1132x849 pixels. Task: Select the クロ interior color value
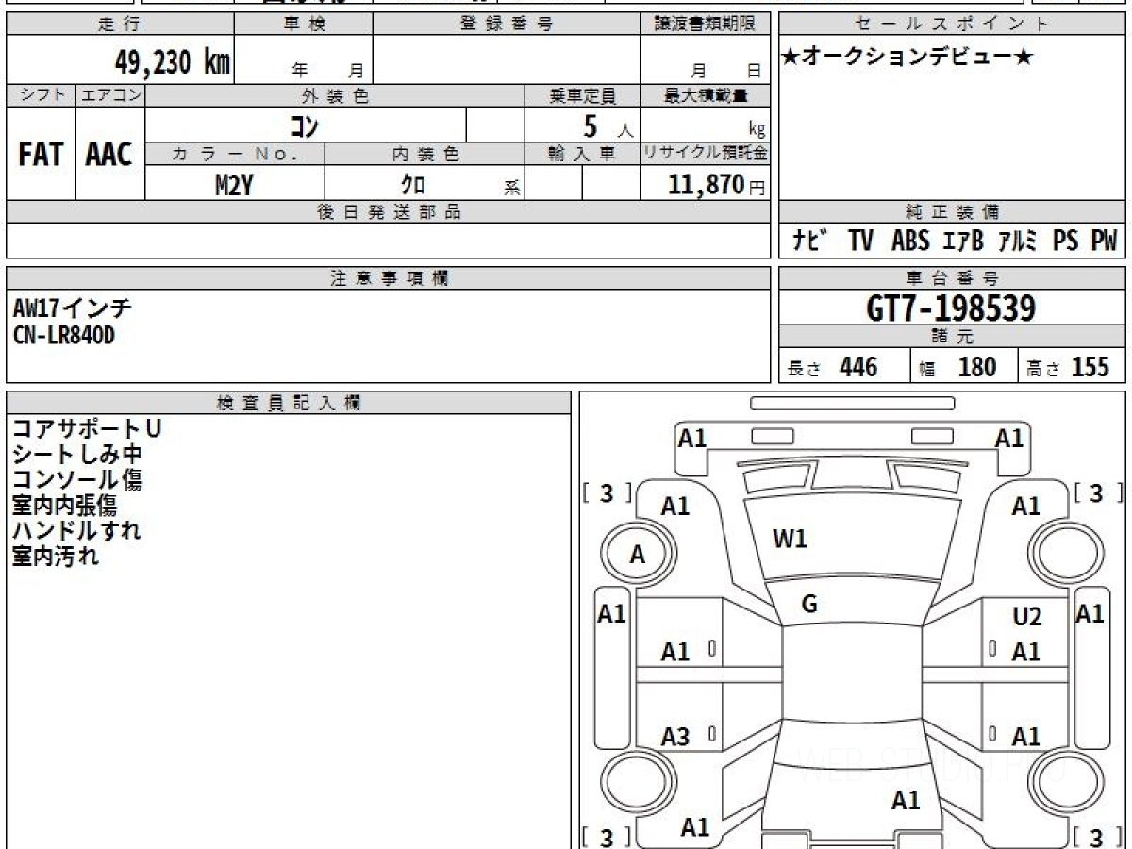[412, 185]
